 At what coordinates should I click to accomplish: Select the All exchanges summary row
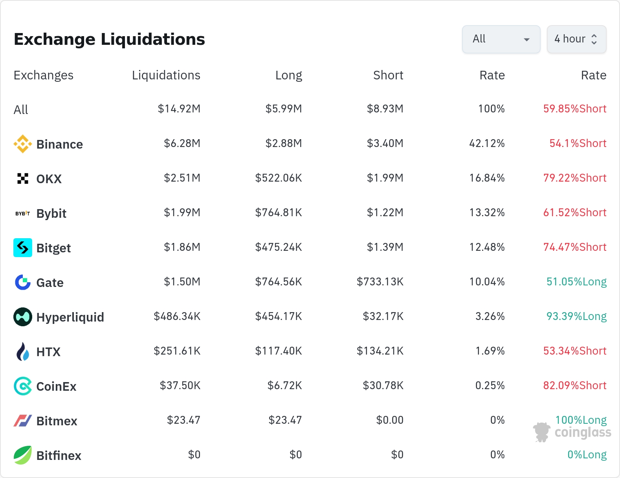[x=21, y=110]
